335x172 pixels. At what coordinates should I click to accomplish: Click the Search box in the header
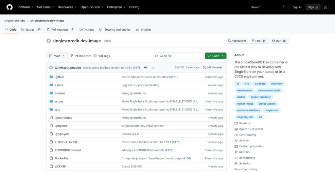coord(268,7)
